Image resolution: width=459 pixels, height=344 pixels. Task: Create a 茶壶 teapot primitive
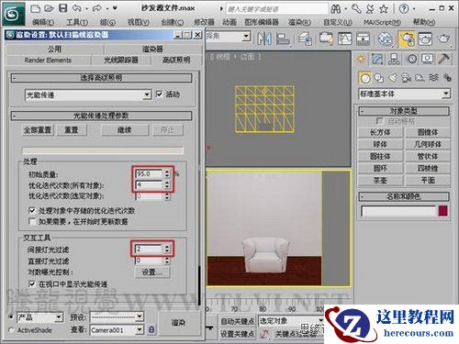click(x=380, y=181)
